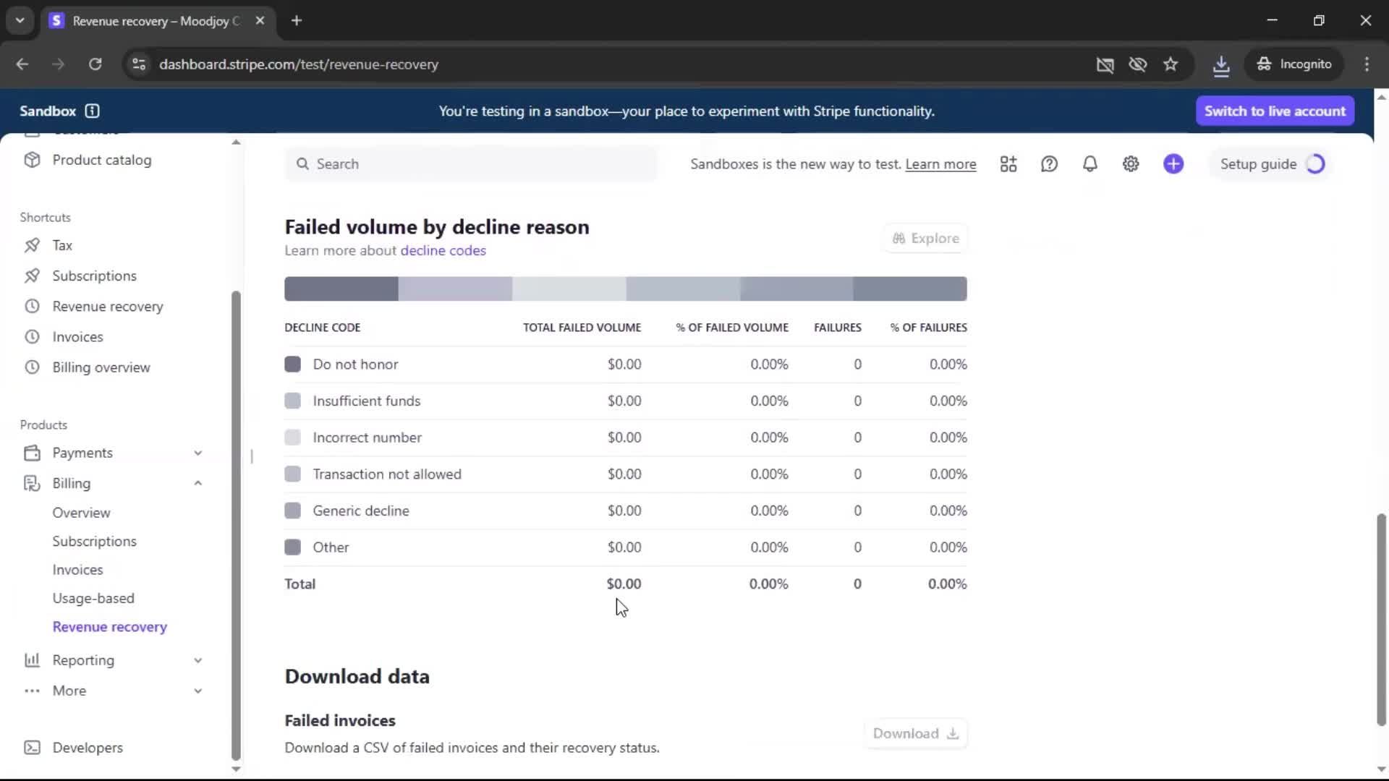Open Usage-based in Billing menu

pyautogui.click(x=93, y=598)
